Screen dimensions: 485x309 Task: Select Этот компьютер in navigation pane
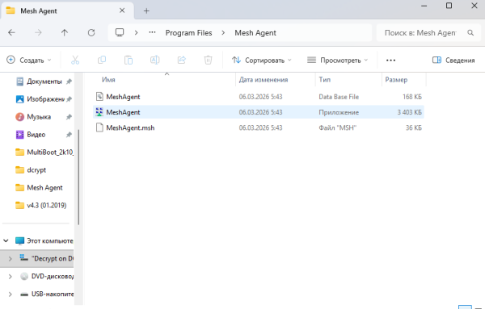[44, 240]
